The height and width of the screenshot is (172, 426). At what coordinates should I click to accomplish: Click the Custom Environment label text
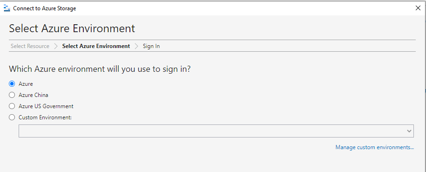45,117
